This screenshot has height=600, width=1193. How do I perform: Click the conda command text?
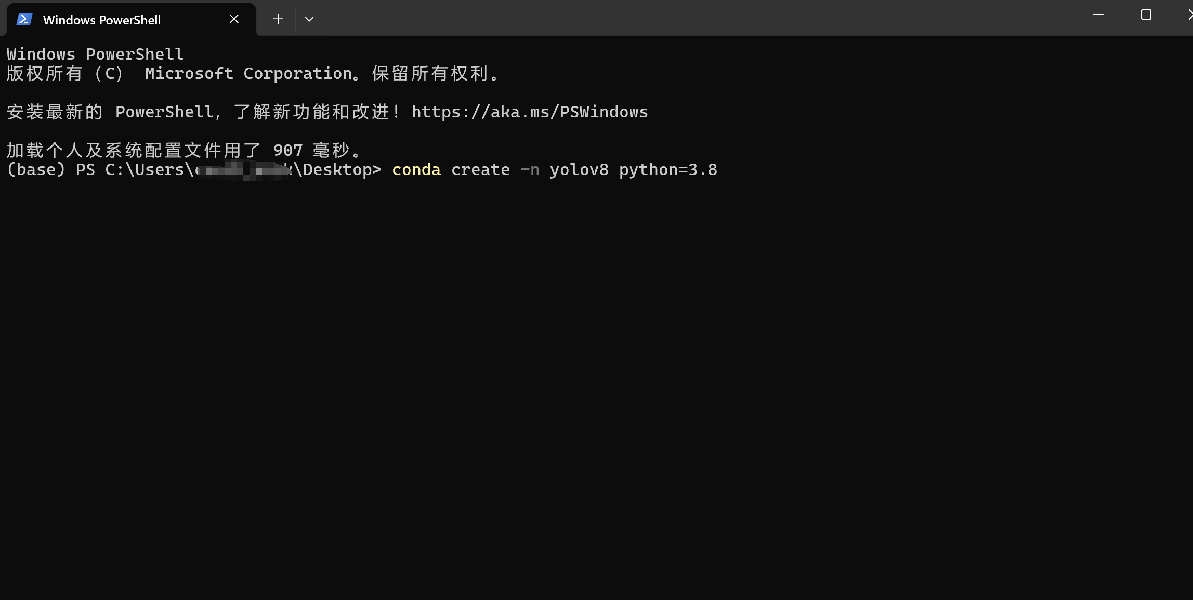pos(416,169)
